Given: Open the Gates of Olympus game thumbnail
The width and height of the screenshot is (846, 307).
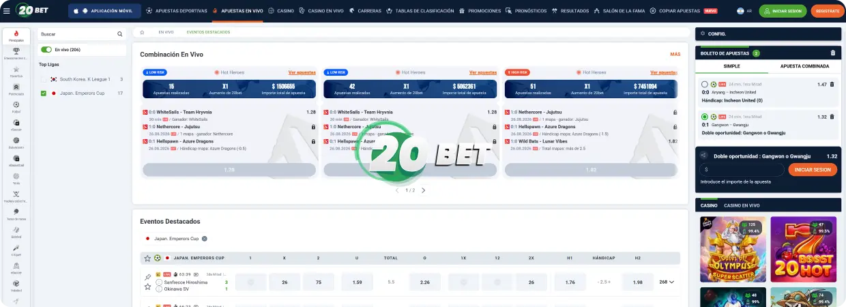Looking at the screenshot, I should click(732, 249).
